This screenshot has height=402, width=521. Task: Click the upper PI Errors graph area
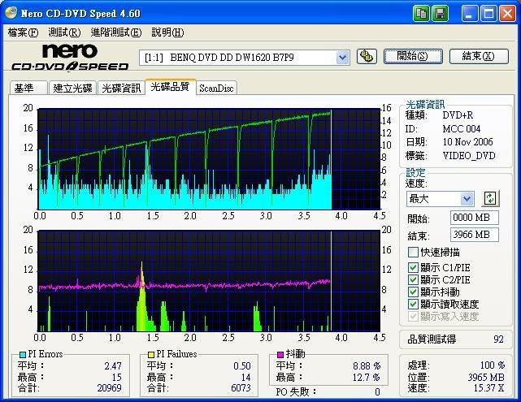(209, 159)
